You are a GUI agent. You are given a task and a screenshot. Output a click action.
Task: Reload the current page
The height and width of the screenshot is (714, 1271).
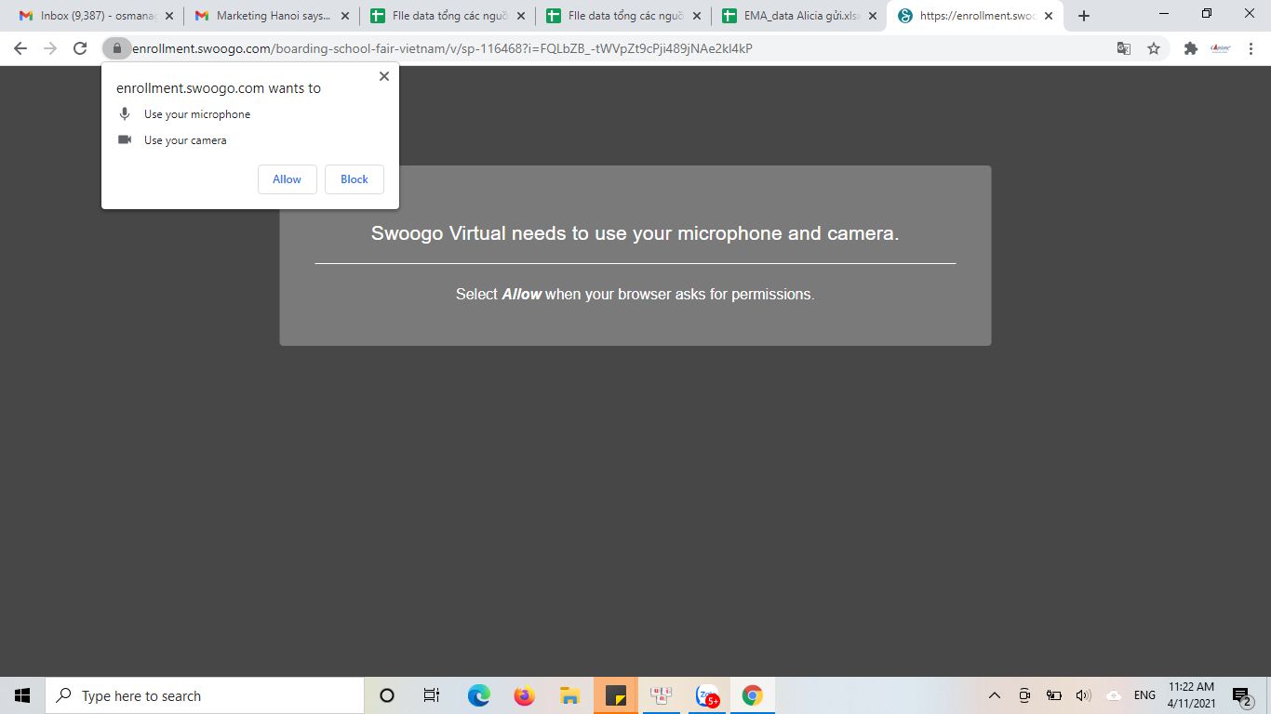tap(81, 48)
